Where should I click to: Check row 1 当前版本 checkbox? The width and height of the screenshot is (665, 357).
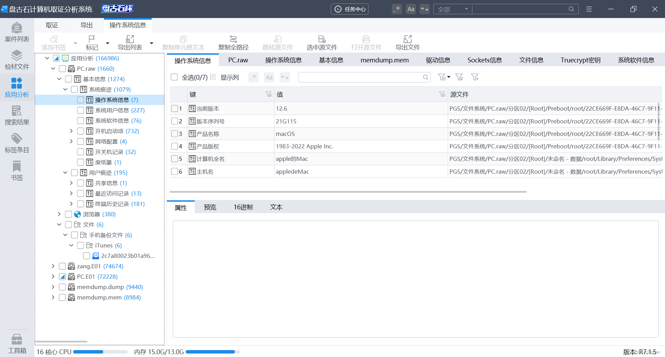pos(175,108)
